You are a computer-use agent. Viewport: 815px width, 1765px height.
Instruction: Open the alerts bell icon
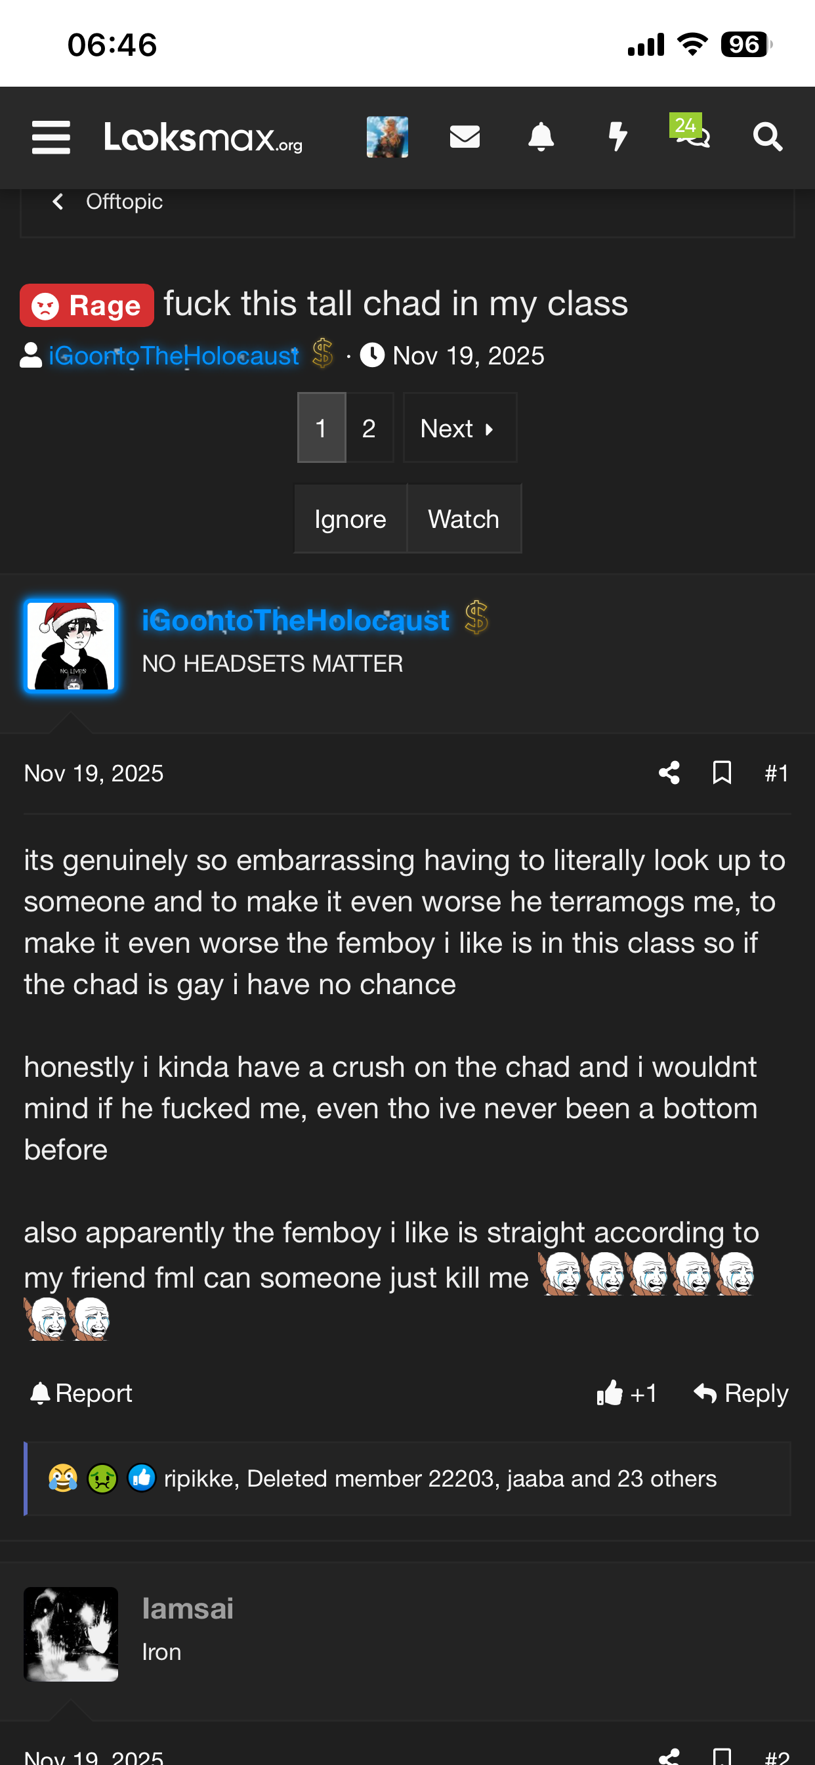(x=541, y=137)
